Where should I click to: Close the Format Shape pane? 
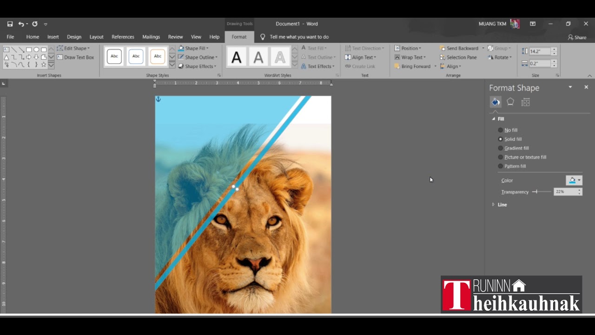[586, 87]
